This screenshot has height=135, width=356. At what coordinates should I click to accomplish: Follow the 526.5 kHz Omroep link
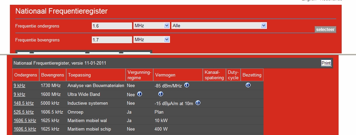[24, 112]
